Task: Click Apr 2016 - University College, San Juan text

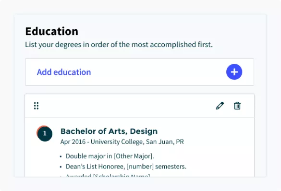Action: (122, 142)
